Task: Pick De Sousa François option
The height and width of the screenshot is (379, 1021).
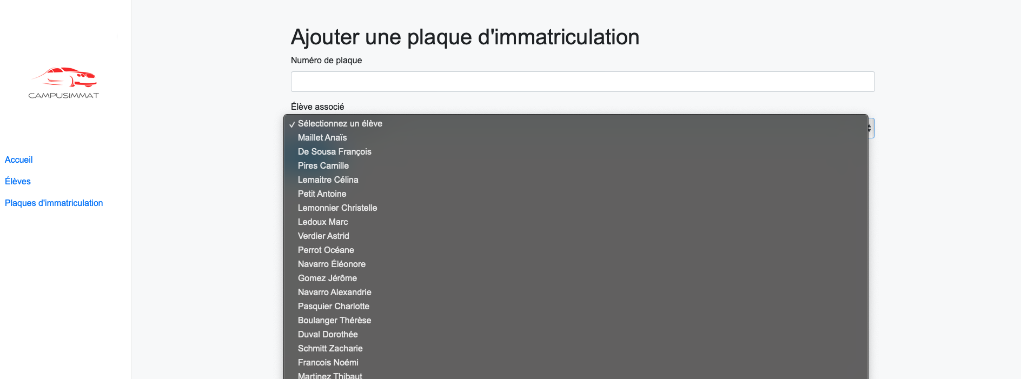Action: pos(576,152)
